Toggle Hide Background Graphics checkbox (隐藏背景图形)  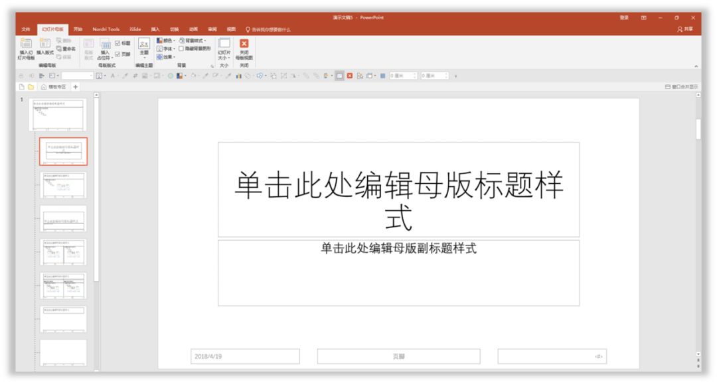(x=195, y=49)
